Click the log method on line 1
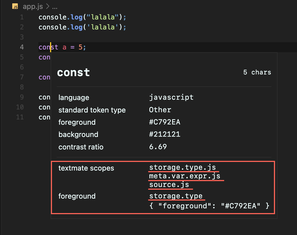The image size is (297, 235). coord(75,17)
